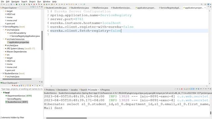Collapse the local node in Boot Dashboard
The width and height of the screenshot is (212, 119).
[x=2, y=93]
